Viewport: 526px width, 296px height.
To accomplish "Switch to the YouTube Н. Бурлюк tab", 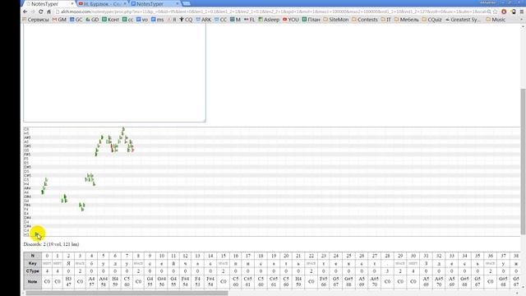I will [102, 3].
